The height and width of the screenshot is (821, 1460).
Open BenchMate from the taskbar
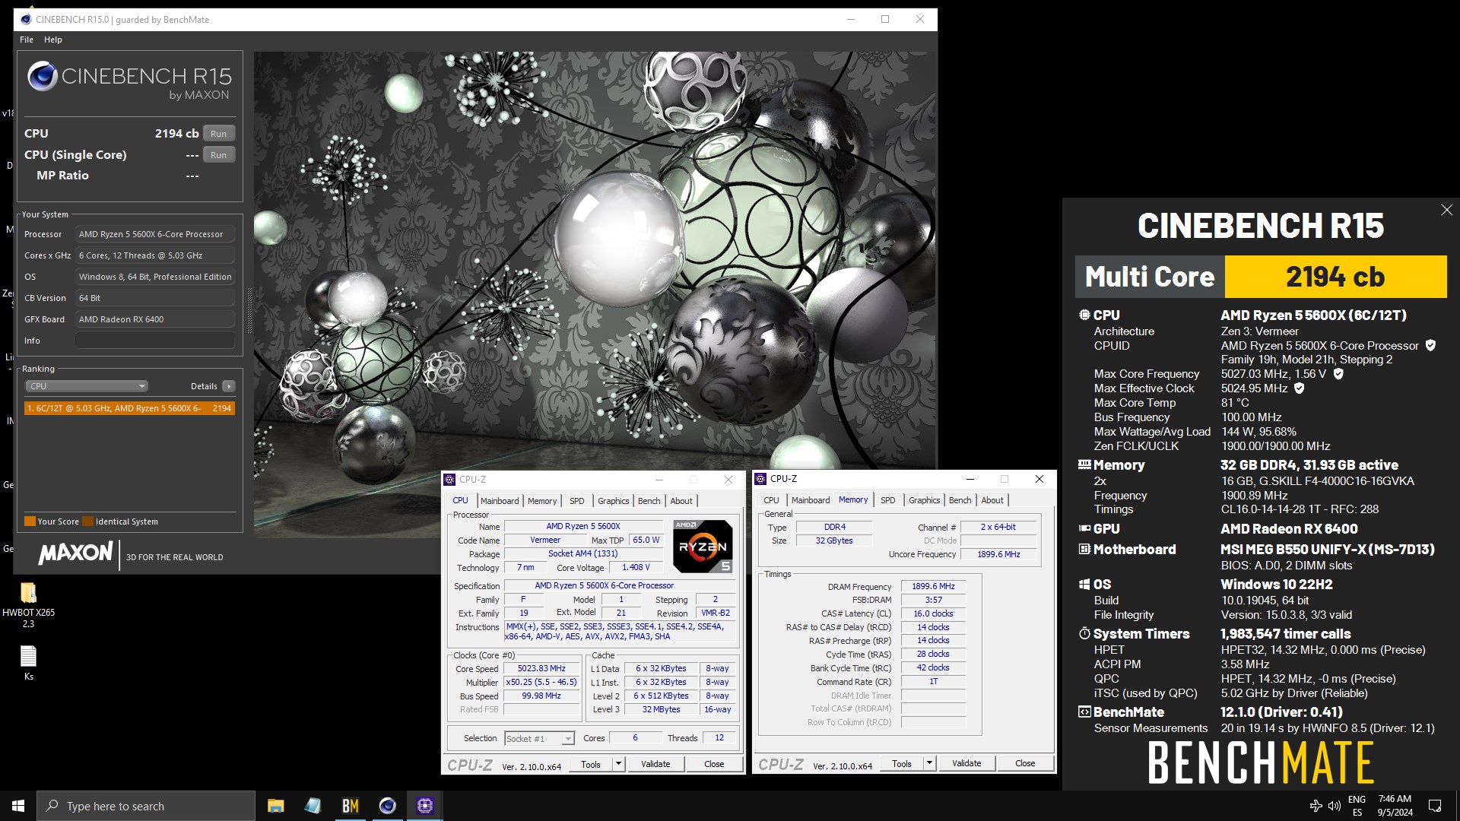tap(350, 806)
